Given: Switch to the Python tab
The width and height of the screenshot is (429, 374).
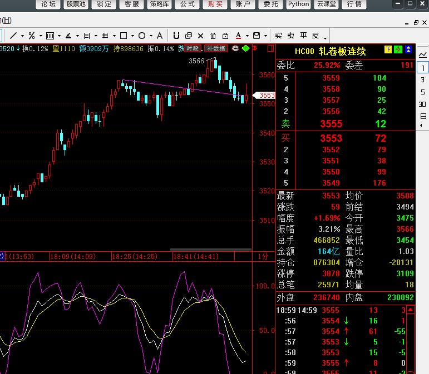Looking at the screenshot, I should (298, 4).
